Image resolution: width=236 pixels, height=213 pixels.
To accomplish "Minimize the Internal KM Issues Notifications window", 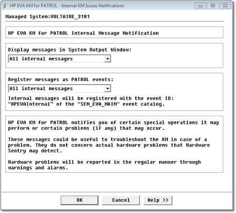I will (200, 6).
